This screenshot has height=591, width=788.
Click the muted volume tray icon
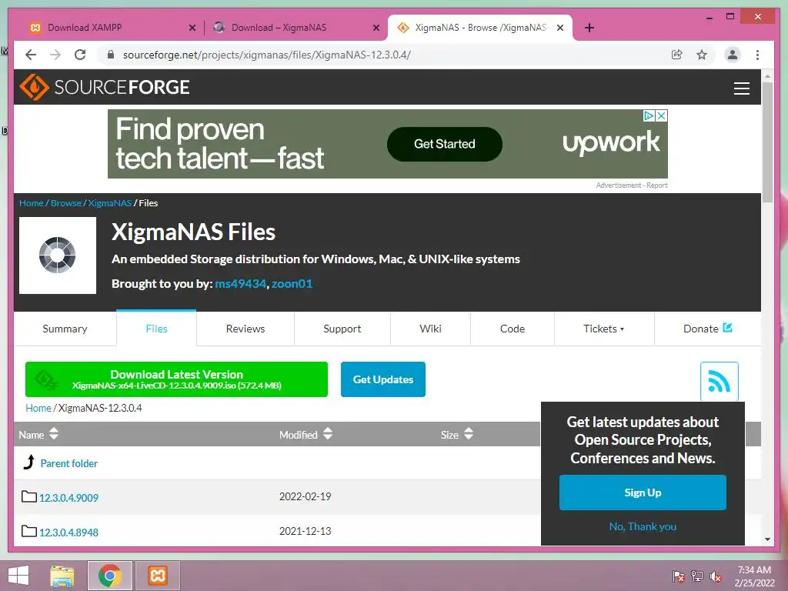[x=716, y=576]
